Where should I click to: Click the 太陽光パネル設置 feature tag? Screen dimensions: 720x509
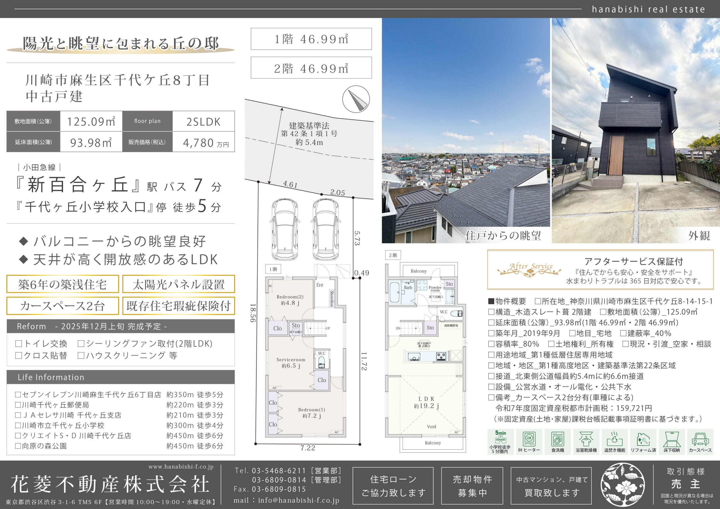click(178, 284)
